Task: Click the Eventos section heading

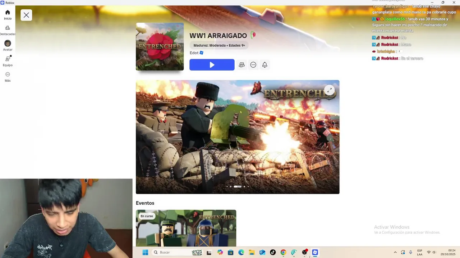Action: [145, 203]
